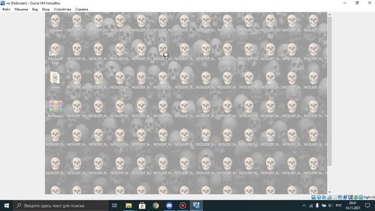
Task: Open Task View from the taskbar
Action: tap(115, 206)
